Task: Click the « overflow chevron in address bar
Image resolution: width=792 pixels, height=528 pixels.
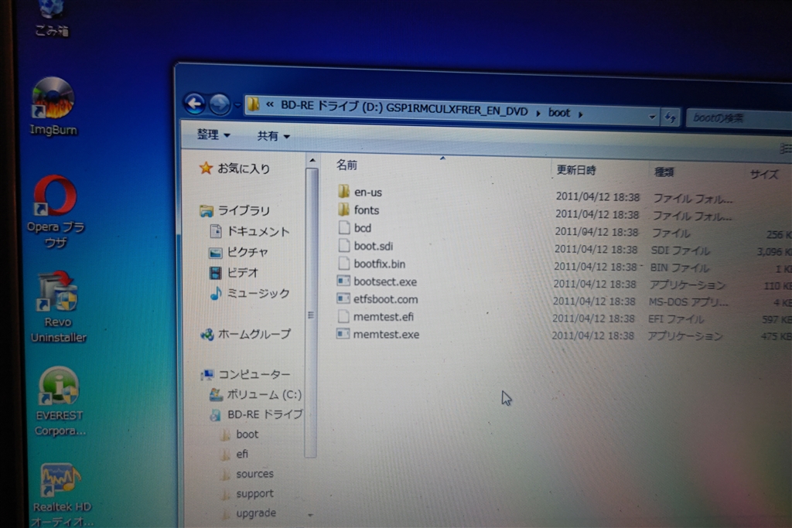Action: point(270,104)
